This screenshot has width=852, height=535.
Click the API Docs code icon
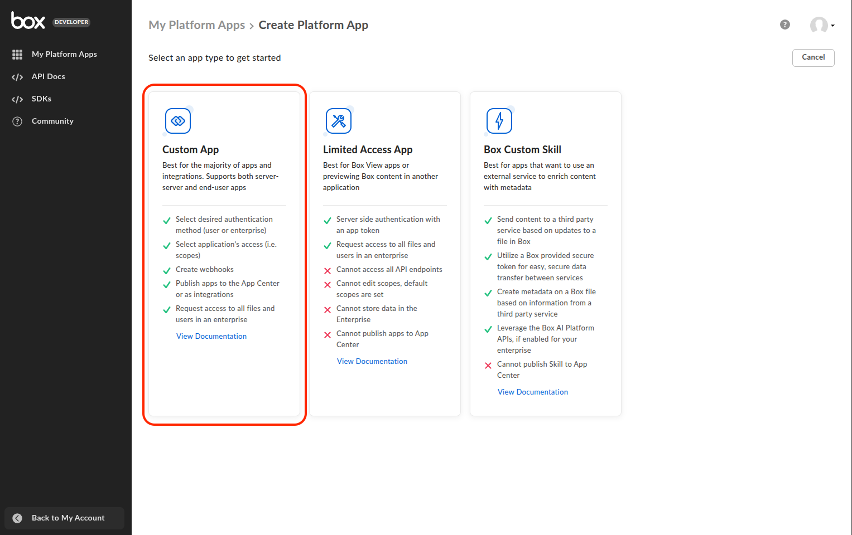coord(17,77)
